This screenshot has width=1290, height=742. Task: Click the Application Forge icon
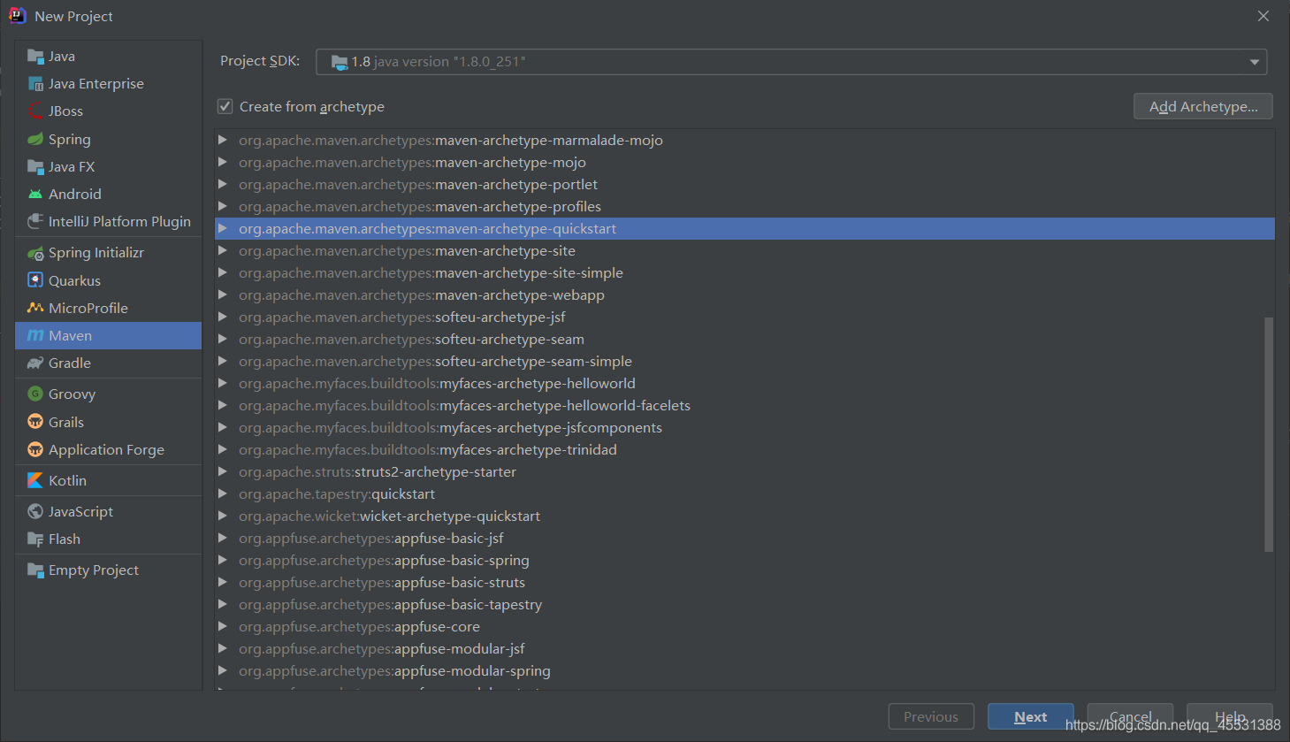point(35,450)
